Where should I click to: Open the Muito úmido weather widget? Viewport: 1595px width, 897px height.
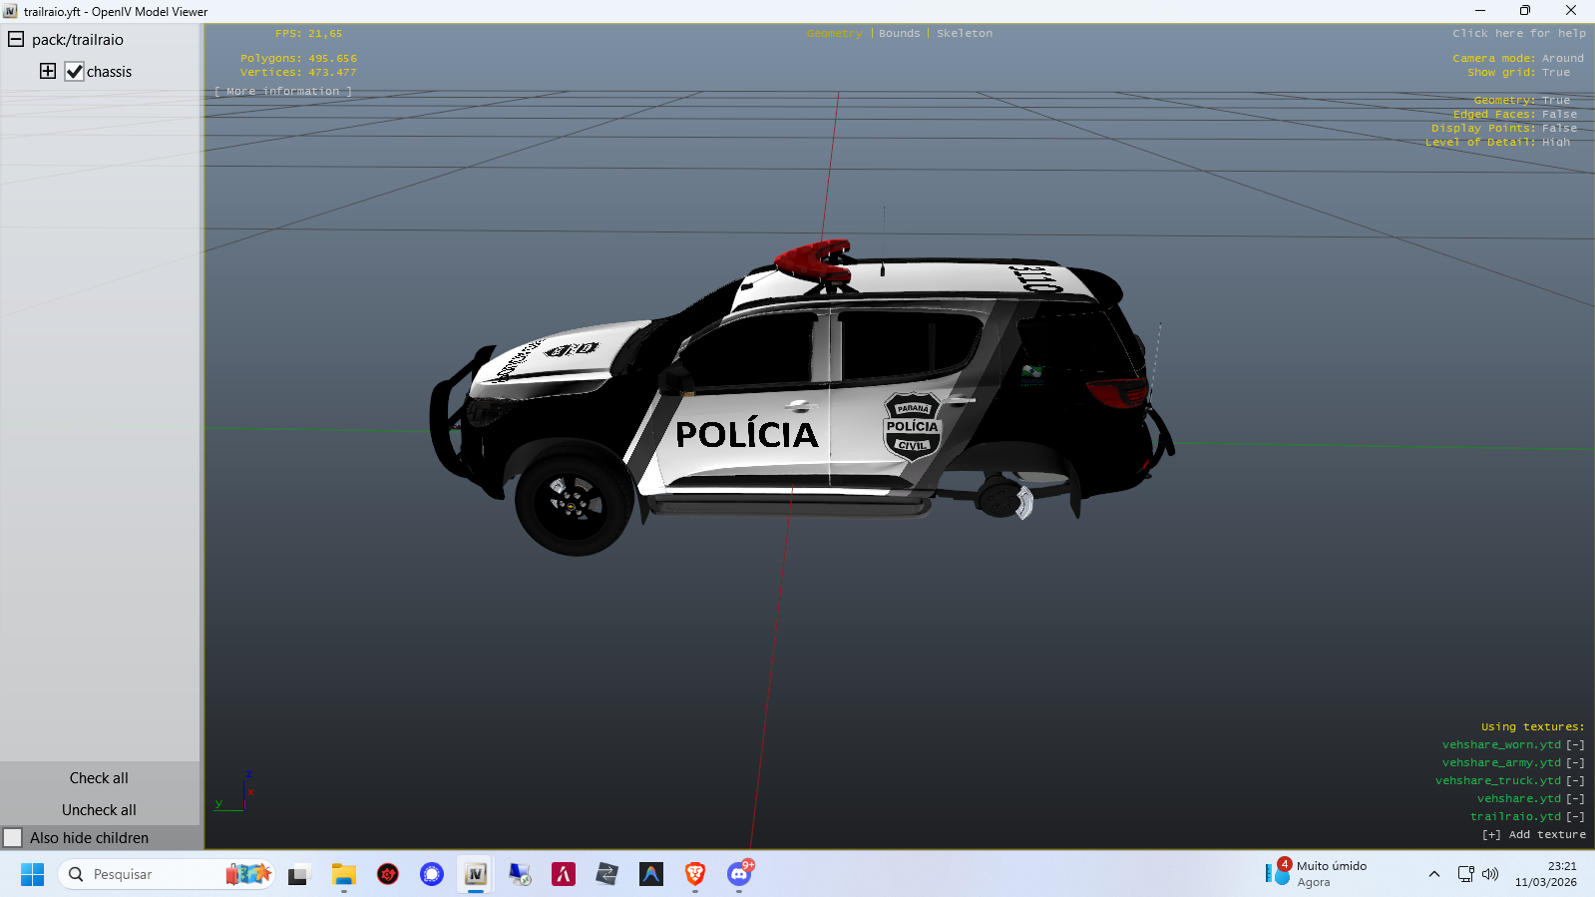[x=1319, y=874]
